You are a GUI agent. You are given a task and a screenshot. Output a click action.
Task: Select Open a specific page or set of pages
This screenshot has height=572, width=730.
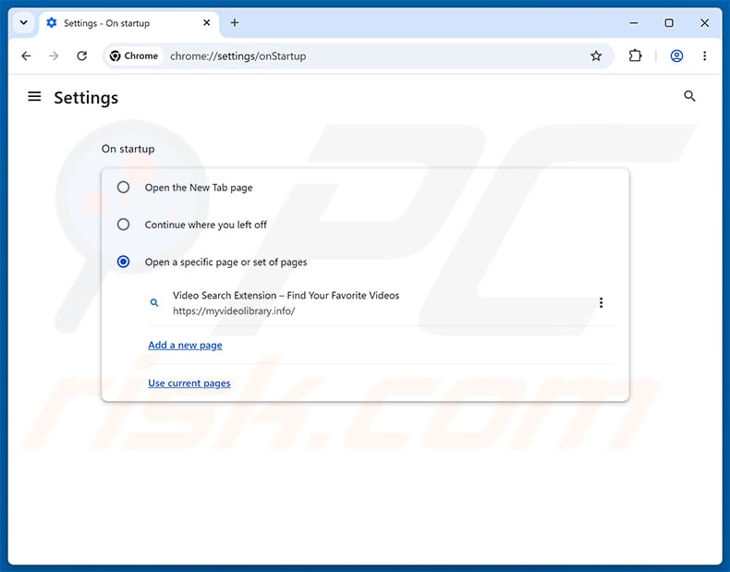pyautogui.click(x=124, y=262)
